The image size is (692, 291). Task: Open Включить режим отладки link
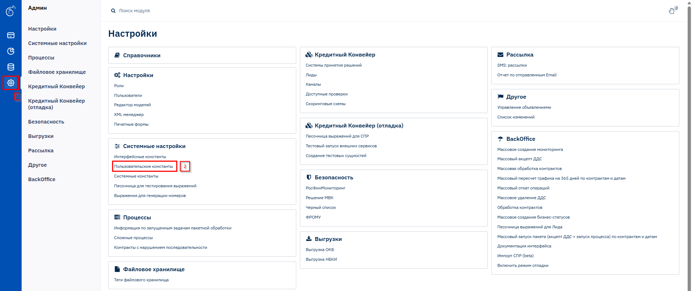click(523, 265)
